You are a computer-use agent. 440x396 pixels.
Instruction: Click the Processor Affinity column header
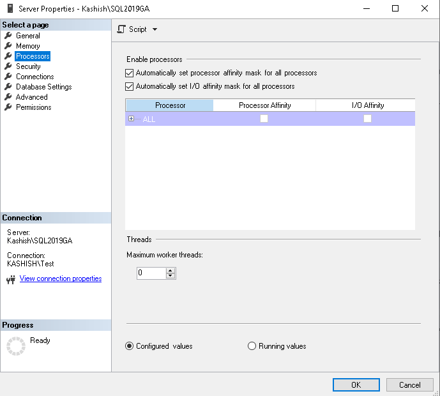click(x=264, y=105)
